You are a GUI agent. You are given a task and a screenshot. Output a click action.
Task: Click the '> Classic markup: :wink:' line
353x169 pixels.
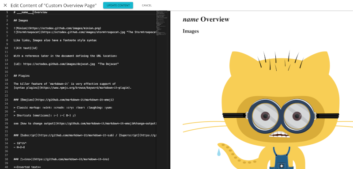63,108
